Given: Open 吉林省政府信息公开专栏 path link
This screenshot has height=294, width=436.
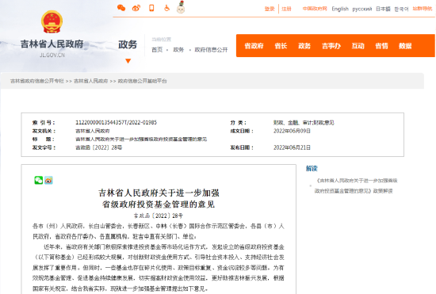Looking at the screenshot, I should coord(37,81).
